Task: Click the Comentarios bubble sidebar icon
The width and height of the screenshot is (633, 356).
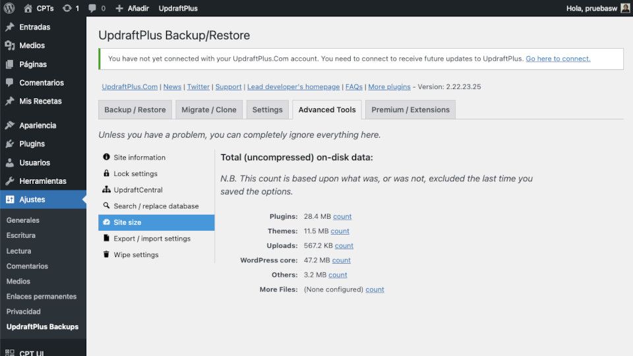Action: [x=10, y=82]
